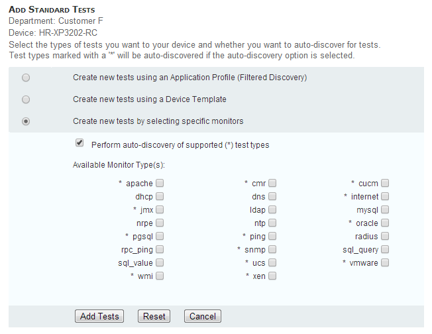The width and height of the screenshot is (432, 334).
Task: Enable the oracle monitor type
Action: [x=385, y=223]
